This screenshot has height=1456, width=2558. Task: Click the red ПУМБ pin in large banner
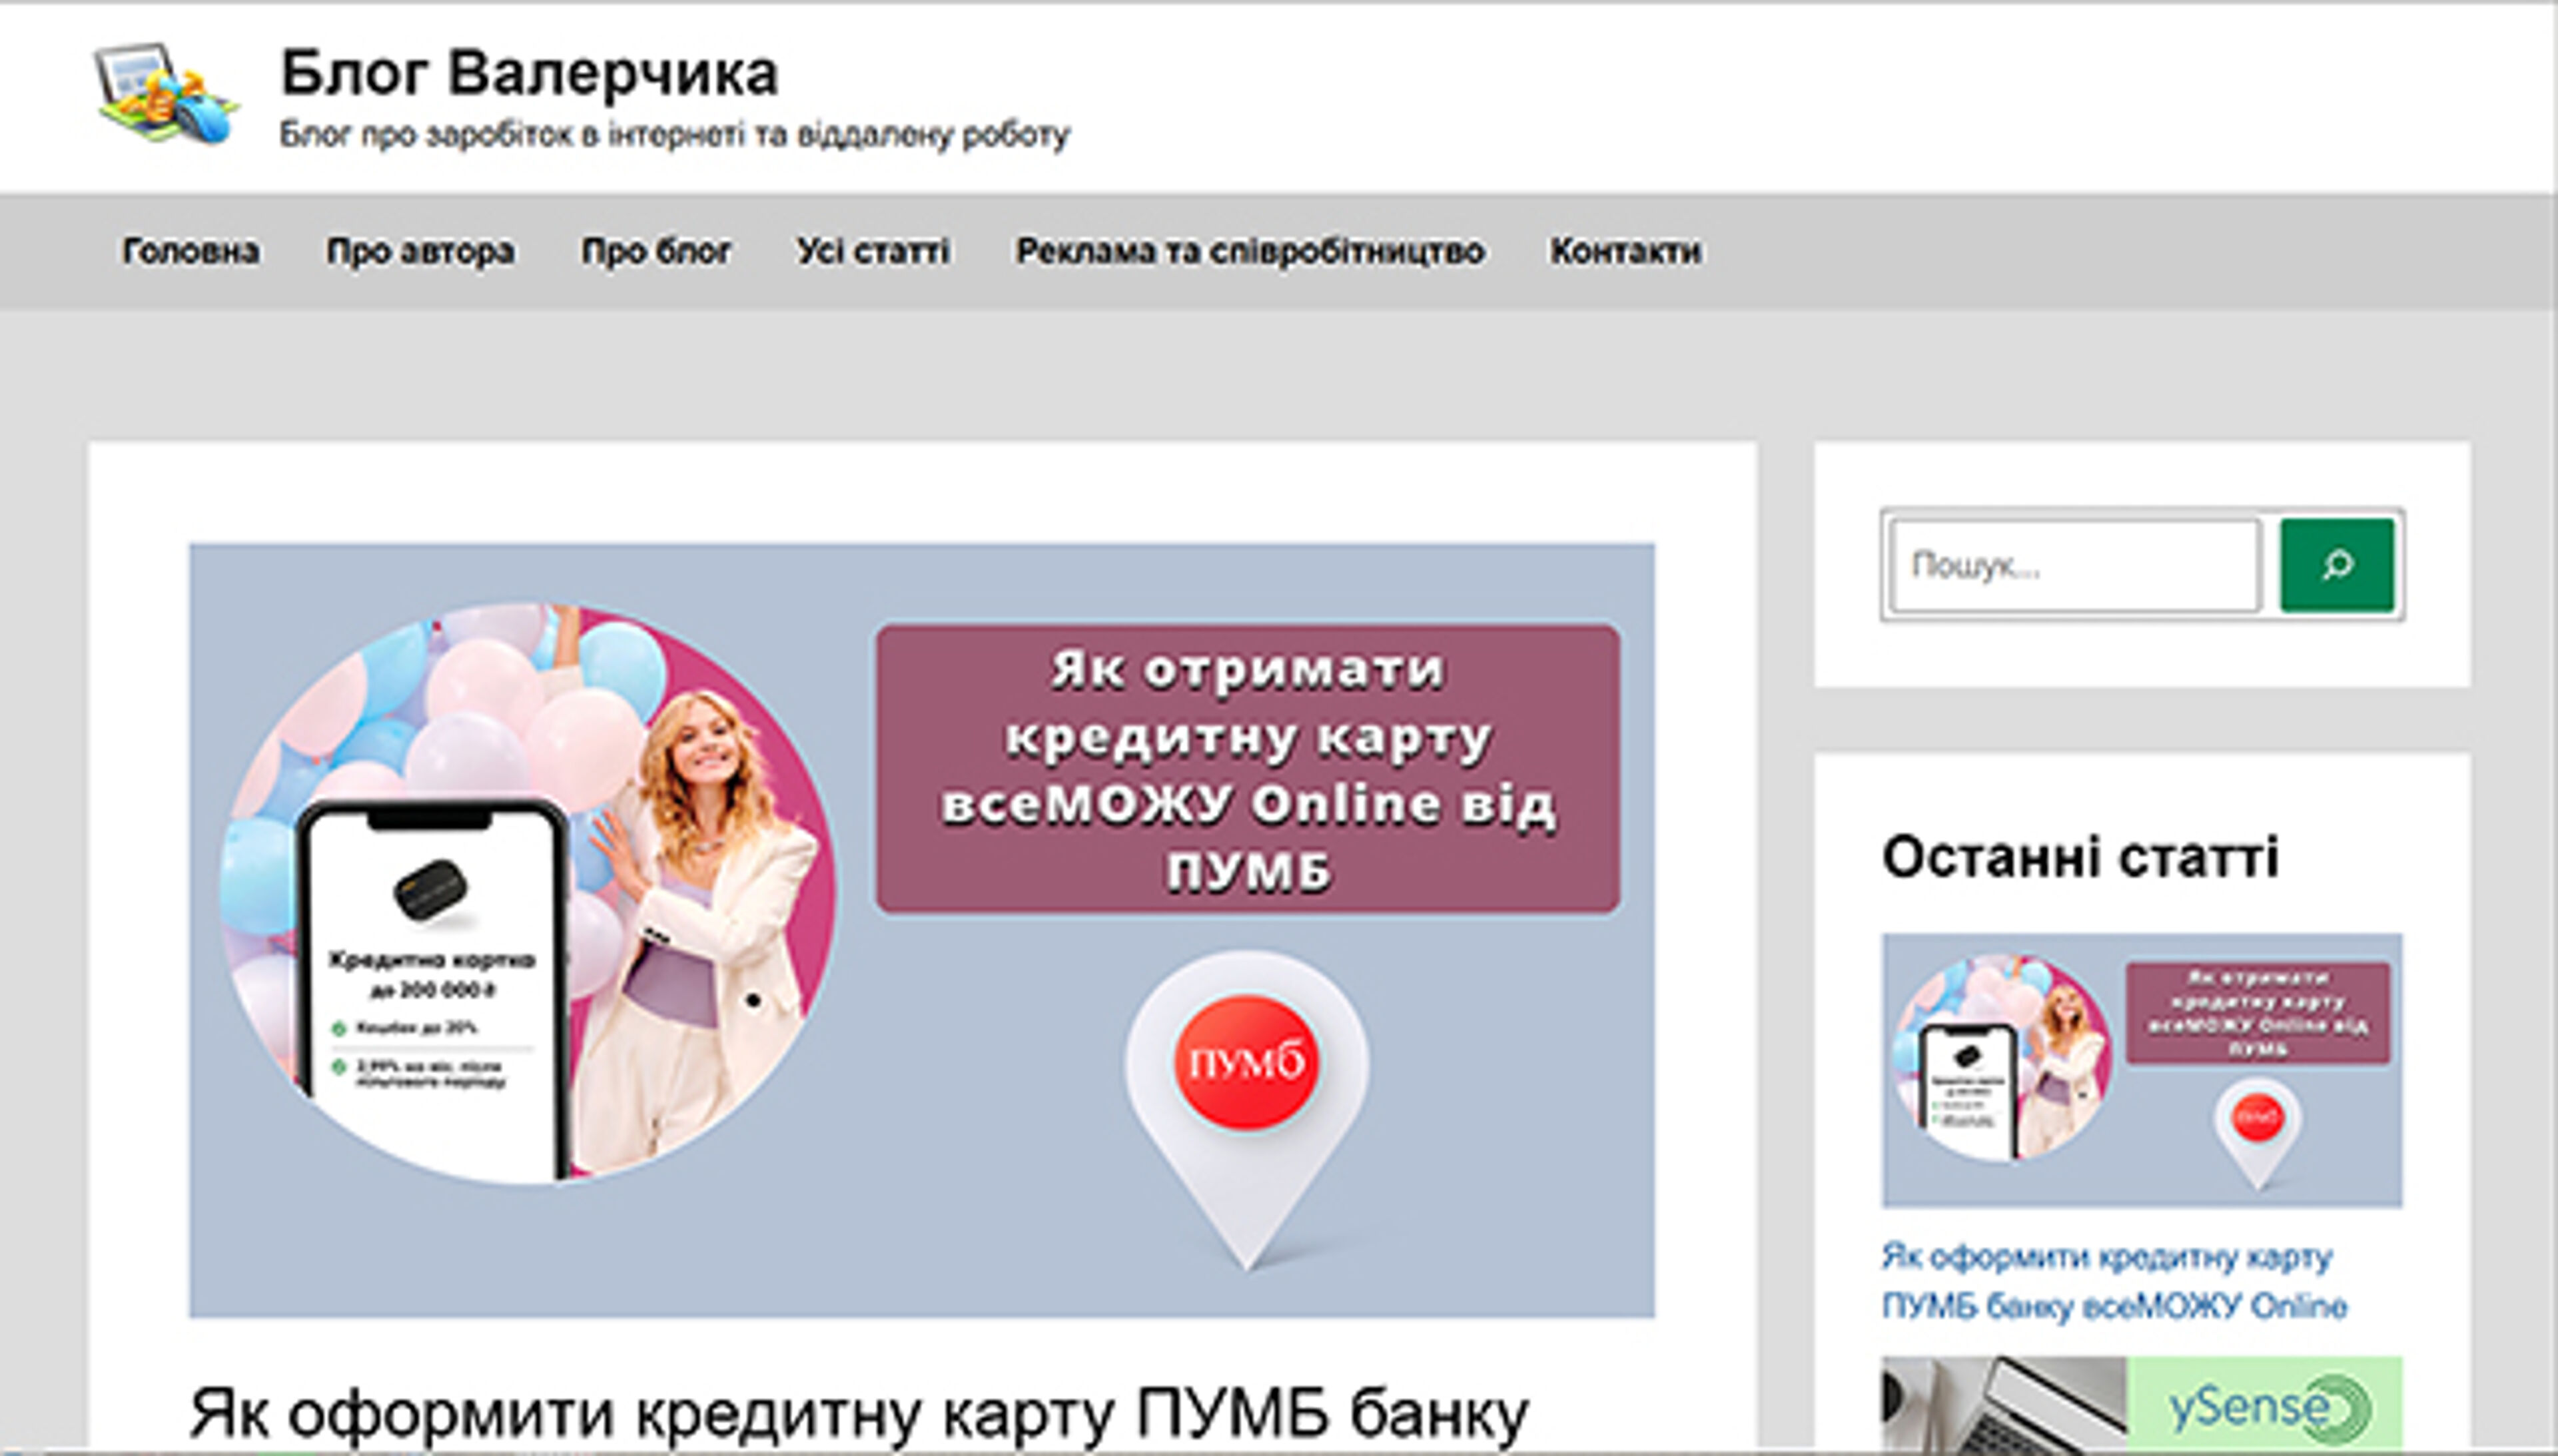1246,1062
